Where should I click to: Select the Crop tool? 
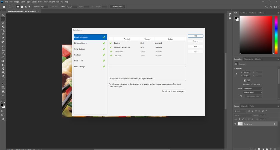click(3, 30)
